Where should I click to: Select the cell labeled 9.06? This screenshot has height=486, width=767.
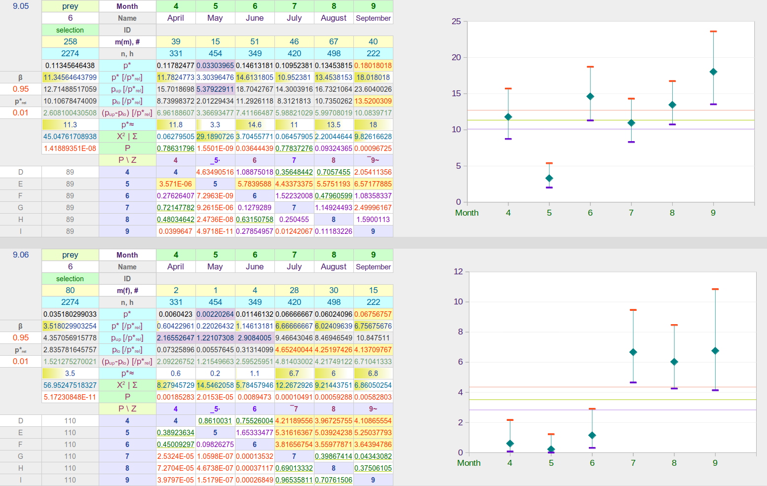[x=21, y=255]
